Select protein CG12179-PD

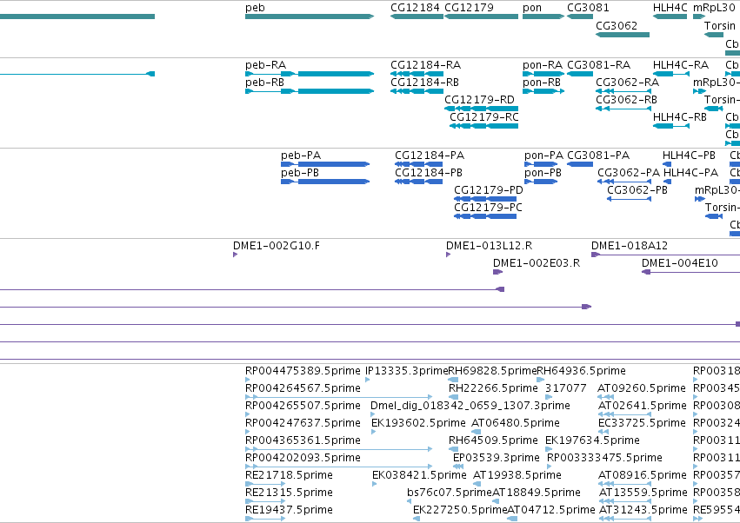pos(485,199)
